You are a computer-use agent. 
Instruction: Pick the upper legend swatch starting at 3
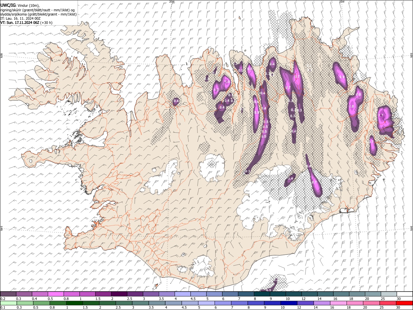(x=151, y=294)
